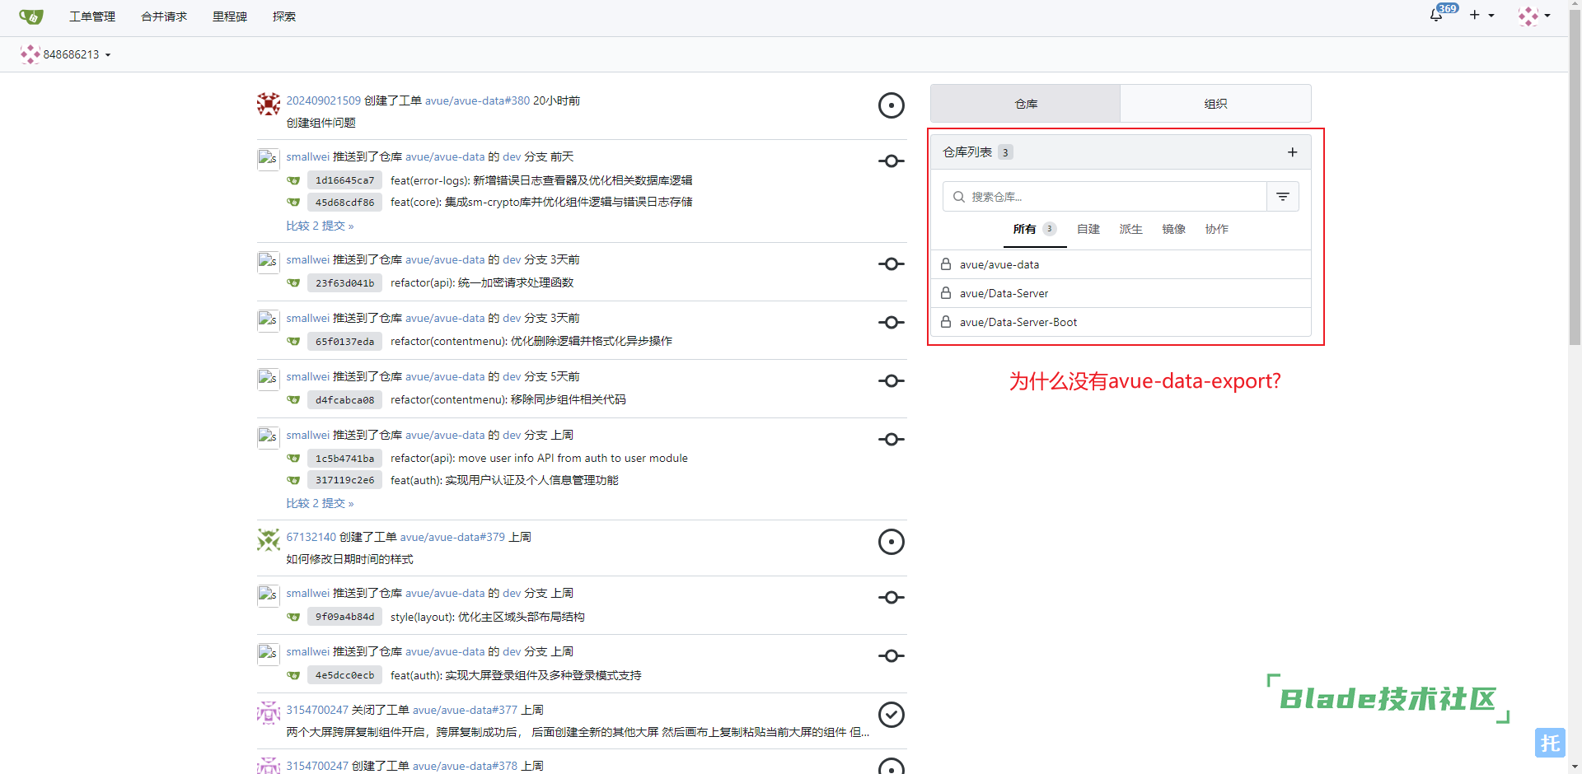Click the avatar of user 202409021509
The image size is (1582, 774).
(x=269, y=104)
